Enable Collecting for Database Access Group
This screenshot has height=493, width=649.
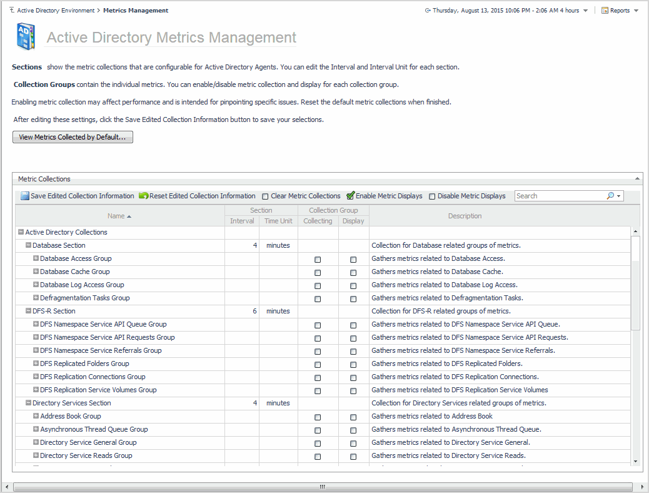[x=318, y=259]
